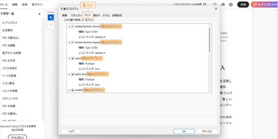Viewport: 278px width, 139px height.
Task: Click the AdobeCleanHan-Normal font icon
Action: tap(73, 26)
